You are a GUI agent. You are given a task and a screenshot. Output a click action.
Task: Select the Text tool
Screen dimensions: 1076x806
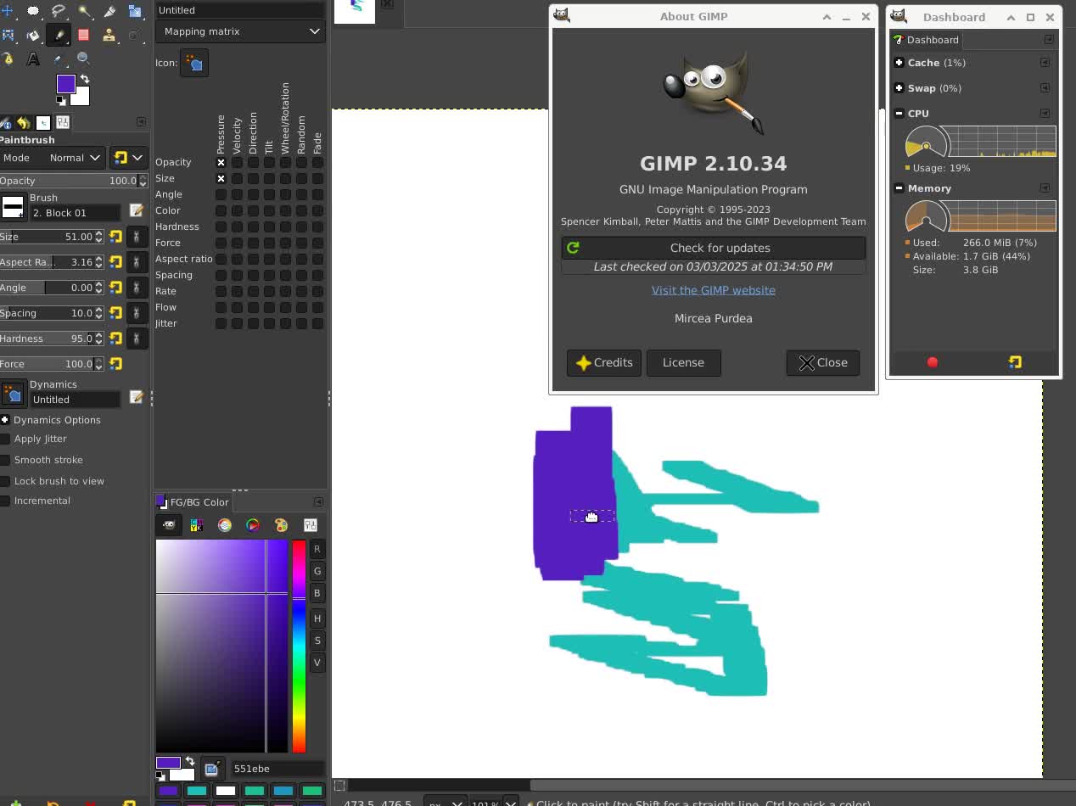click(x=32, y=59)
